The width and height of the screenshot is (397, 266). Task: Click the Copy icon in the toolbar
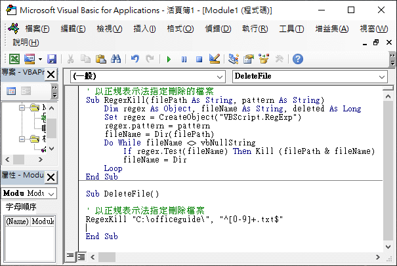coord(85,59)
